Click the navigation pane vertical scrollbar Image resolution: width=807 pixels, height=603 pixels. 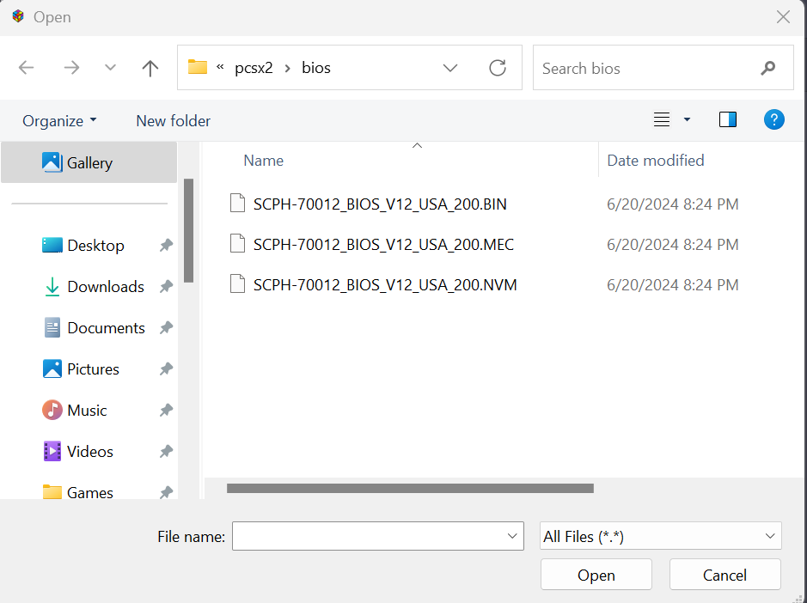pyautogui.click(x=188, y=230)
